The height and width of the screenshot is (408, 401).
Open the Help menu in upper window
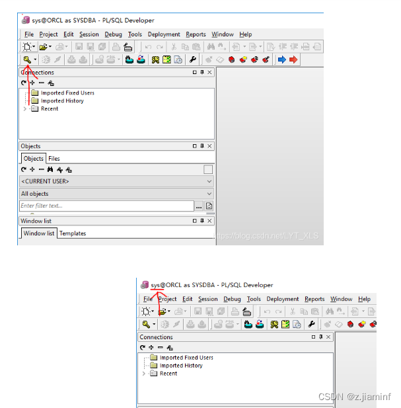coord(246,34)
